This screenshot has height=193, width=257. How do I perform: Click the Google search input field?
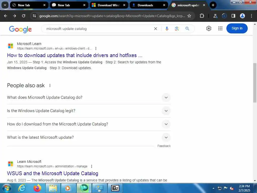click(x=98, y=29)
